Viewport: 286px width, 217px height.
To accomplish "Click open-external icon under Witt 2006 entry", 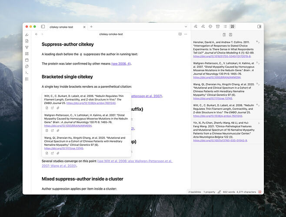I will point(52,108).
